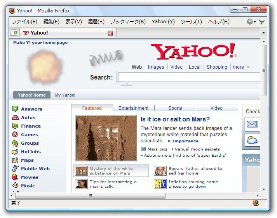Open Venus' moon secrets link
Image resolution: width=277 pixels, height=218 pixels.
(197, 149)
